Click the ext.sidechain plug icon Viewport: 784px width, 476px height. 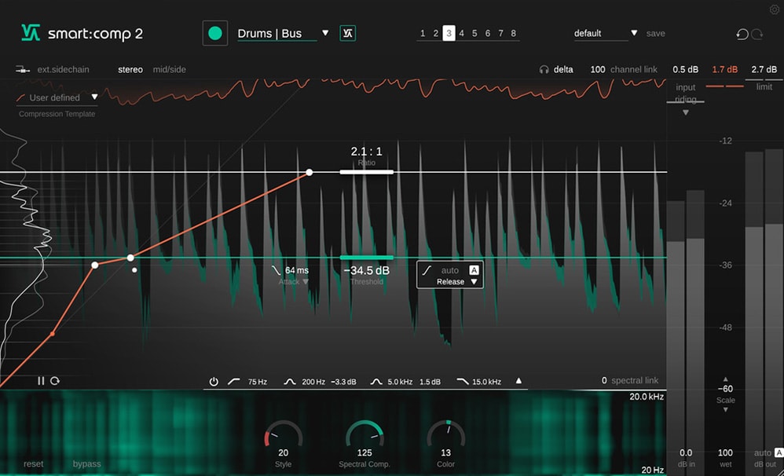pyautogui.click(x=23, y=69)
